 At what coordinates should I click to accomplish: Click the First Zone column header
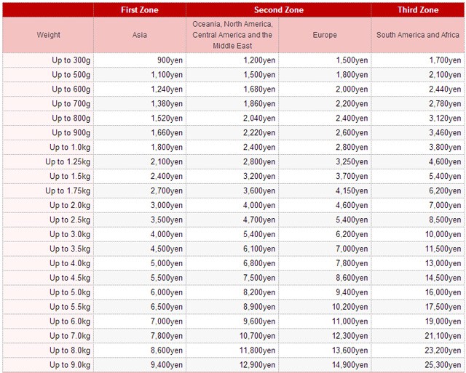pos(140,9)
